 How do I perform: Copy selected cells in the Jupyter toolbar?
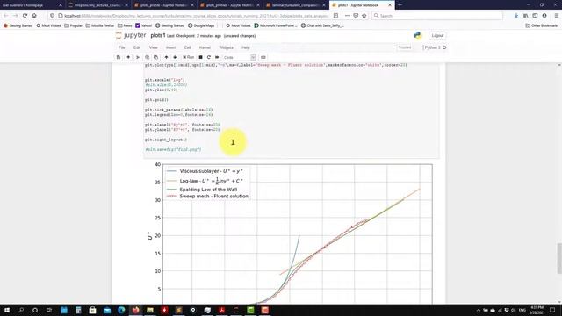(147, 57)
